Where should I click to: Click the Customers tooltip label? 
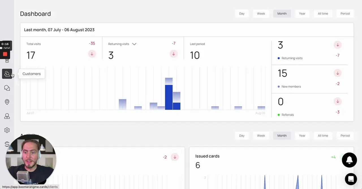[31, 74]
